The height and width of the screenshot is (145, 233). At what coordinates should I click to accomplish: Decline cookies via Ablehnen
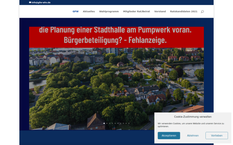[193, 136]
